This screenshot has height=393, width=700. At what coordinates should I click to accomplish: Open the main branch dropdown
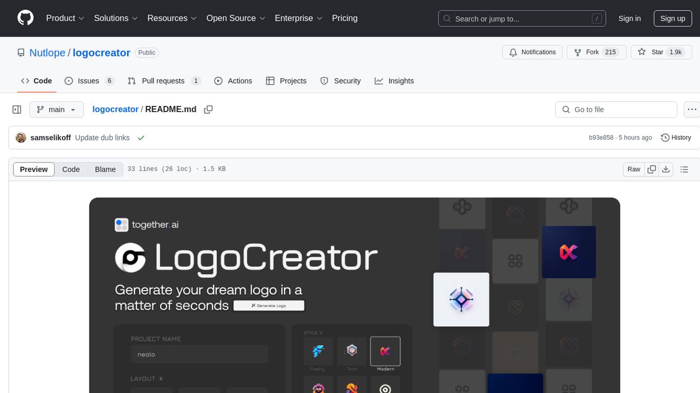click(57, 110)
